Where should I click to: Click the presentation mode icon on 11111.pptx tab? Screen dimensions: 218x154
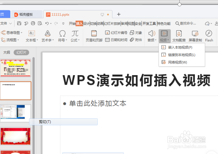pyautogui.click(x=102, y=15)
